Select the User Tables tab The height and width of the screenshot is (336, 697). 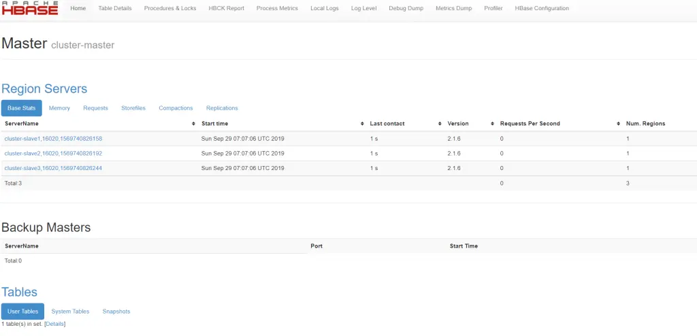pos(22,312)
